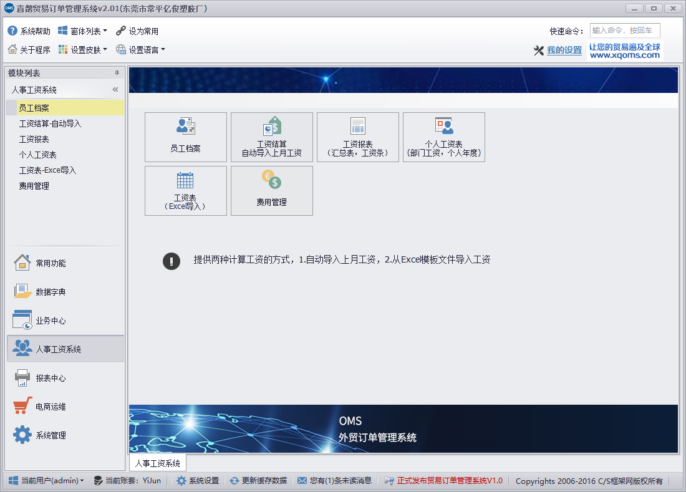This screenshot has width=686, height=492.
Task: Close the application window
Action: (673, 8)
